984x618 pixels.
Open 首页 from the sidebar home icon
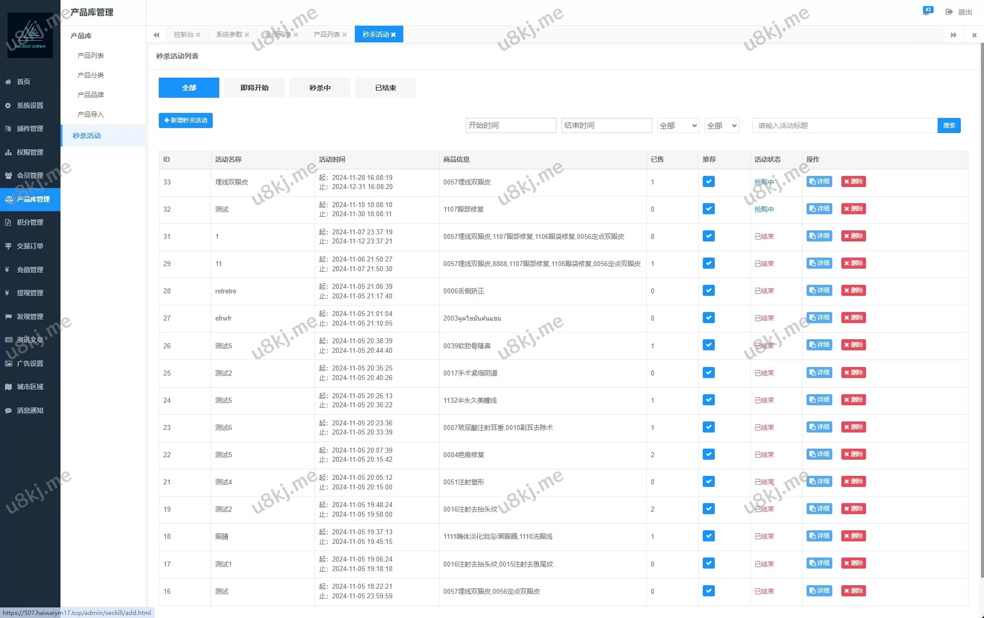[x=8, y=82]
